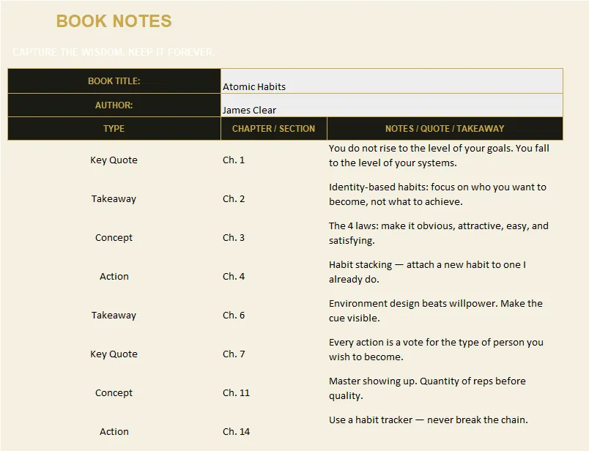The width and height of the screenshot is (589, 451).
Task: Select the Ch. 7 cell
Action: pyautogui.click(x=274, y=354)
